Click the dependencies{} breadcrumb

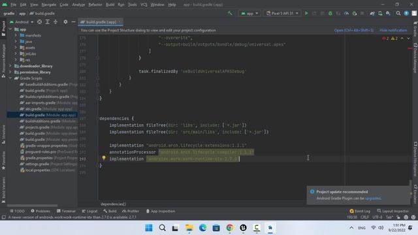point(113,204)
